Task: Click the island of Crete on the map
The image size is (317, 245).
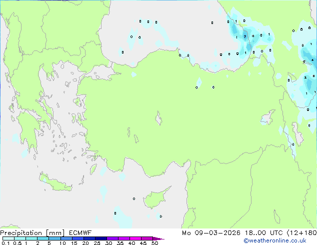Action: point(55,183)
